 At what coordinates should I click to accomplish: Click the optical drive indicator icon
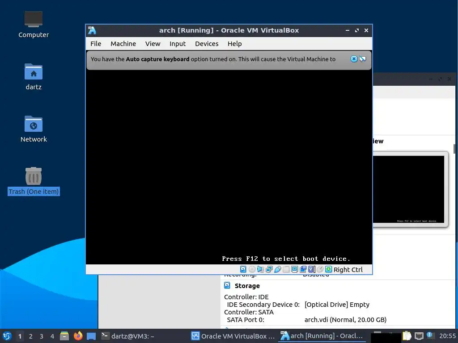(252, 269)
